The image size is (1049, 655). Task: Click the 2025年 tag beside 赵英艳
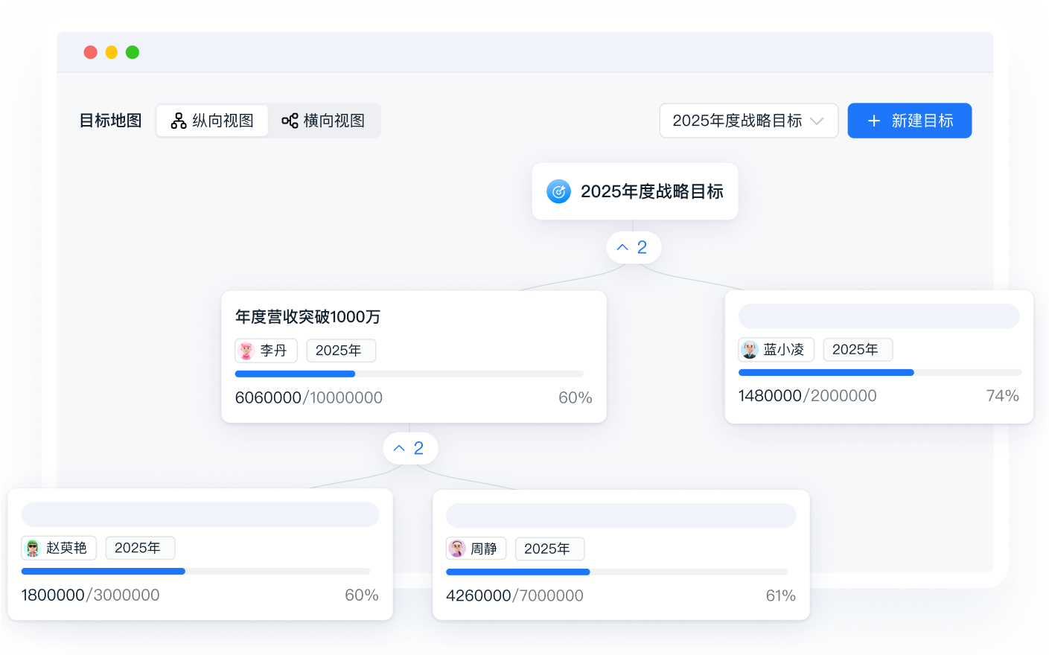pos(139,549)
